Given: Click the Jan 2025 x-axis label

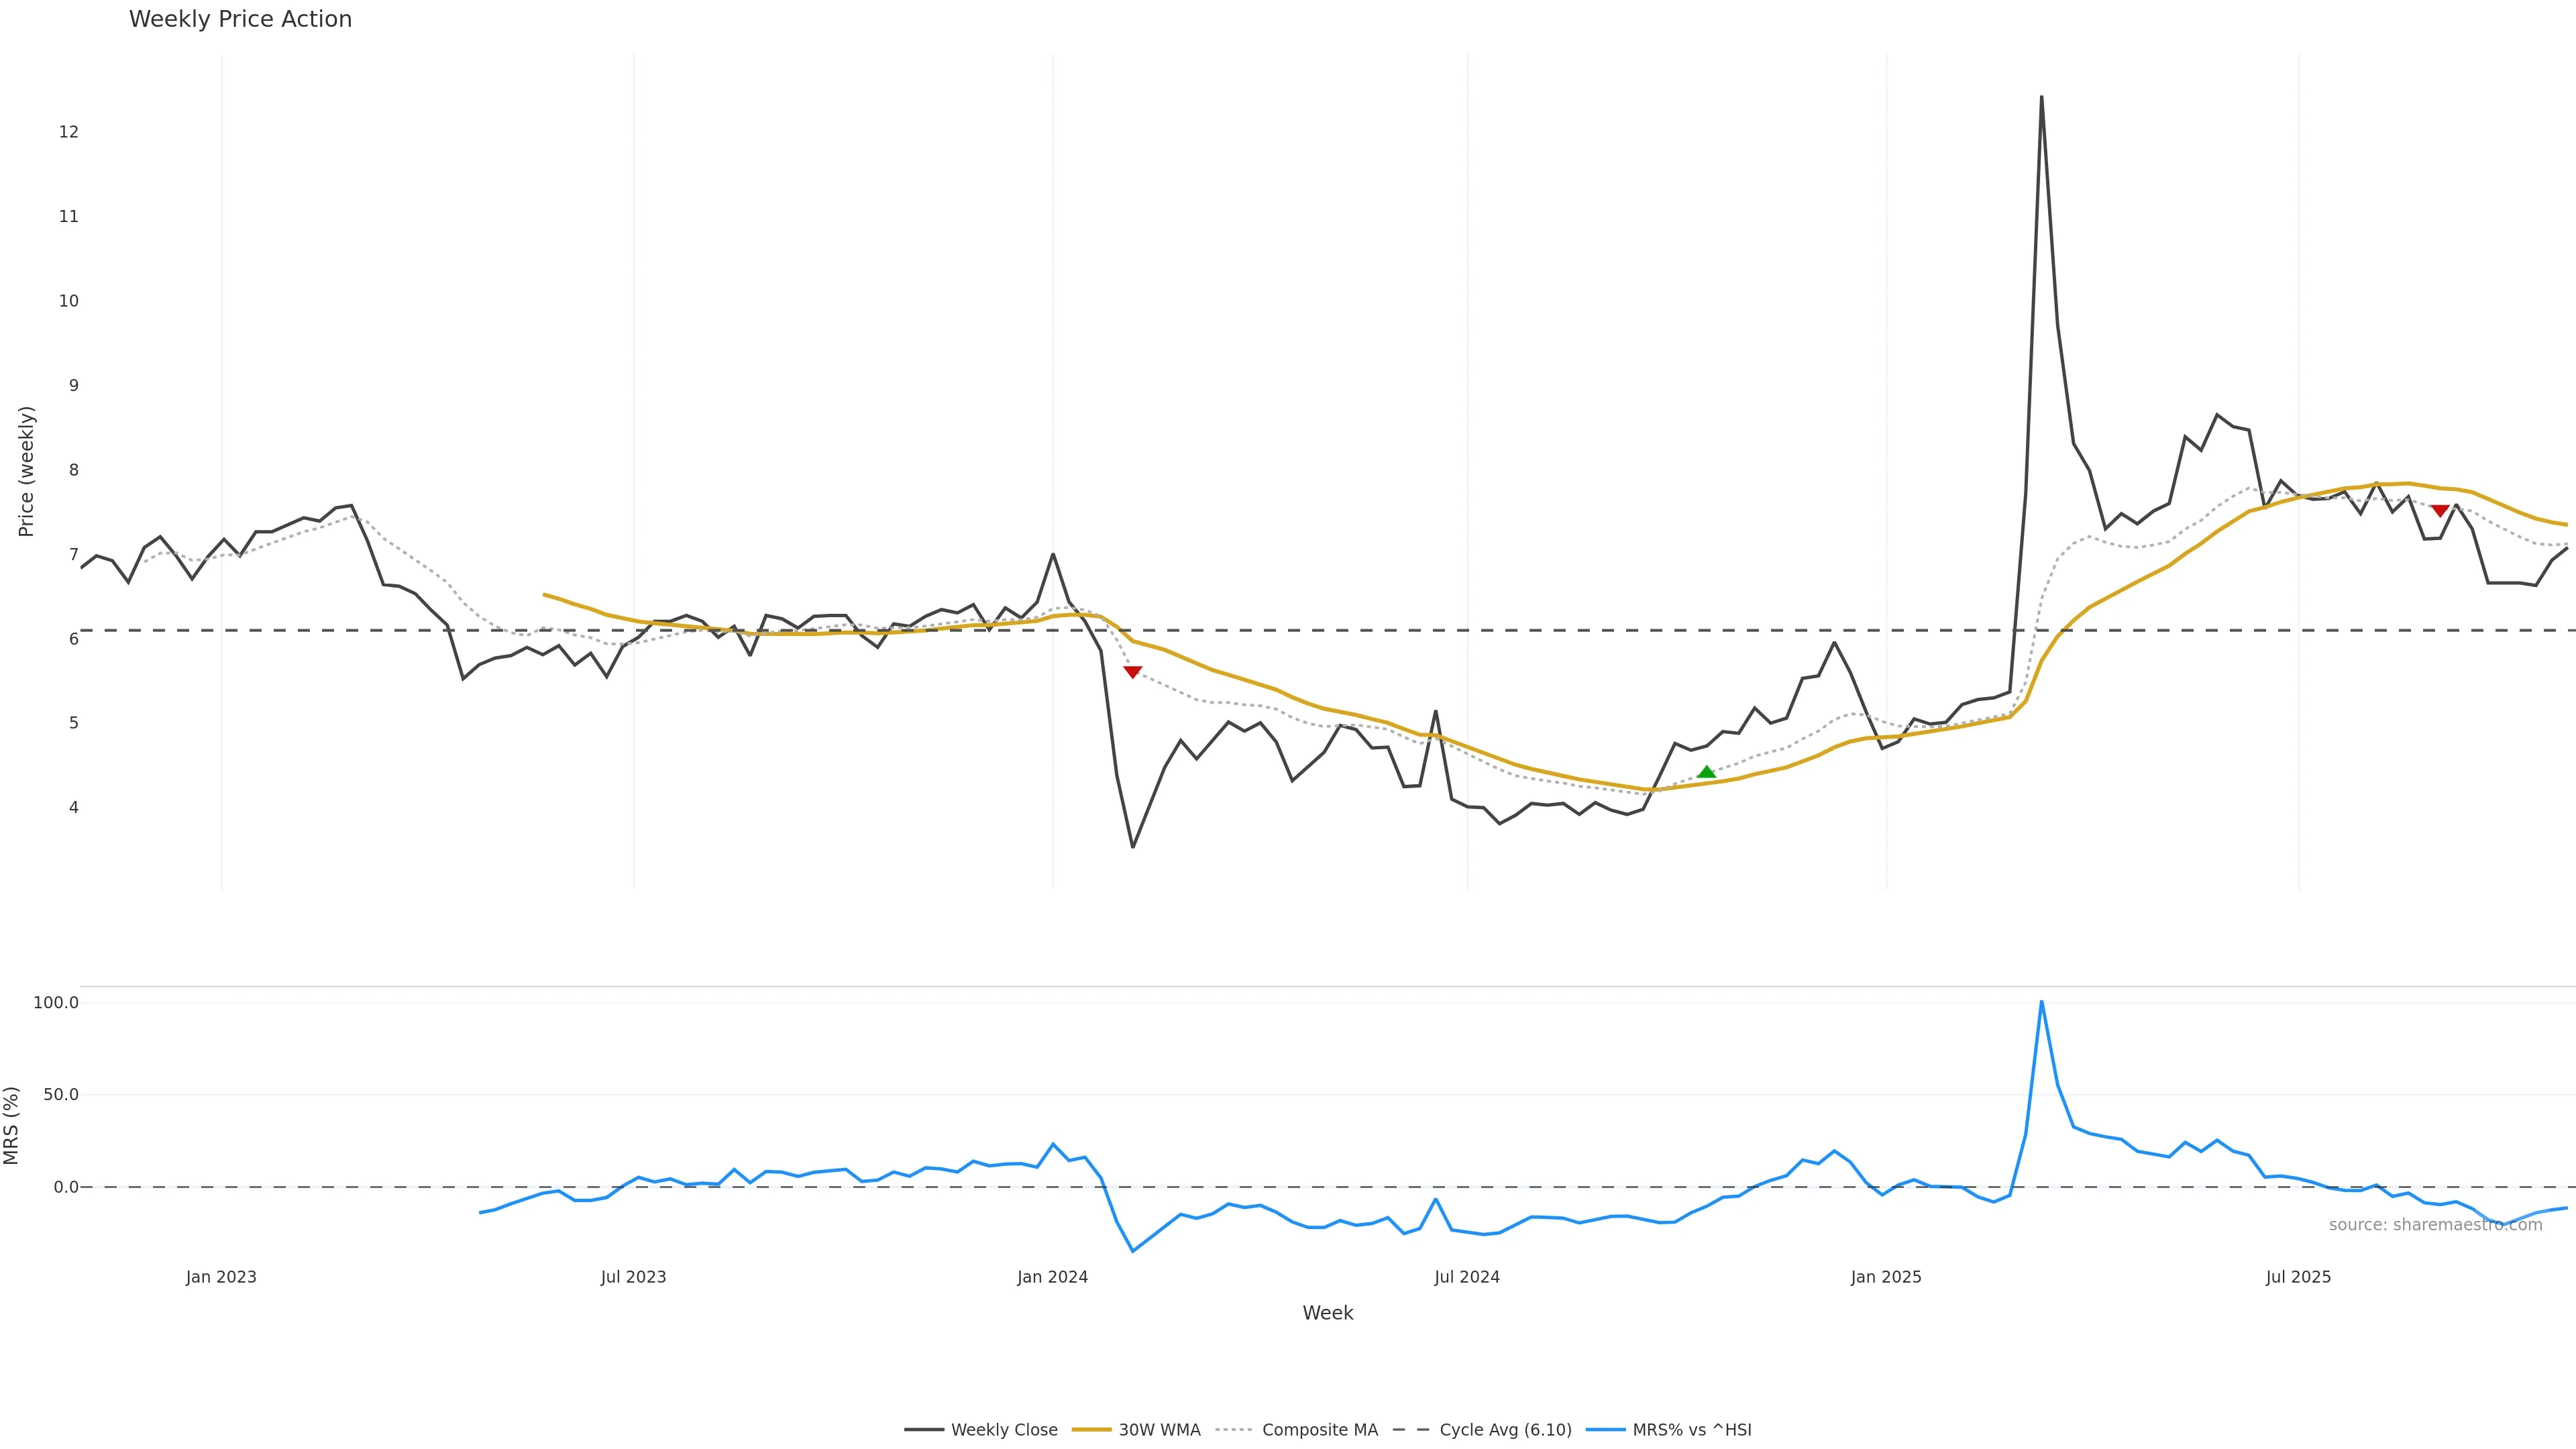Looking at the screenshot, I should point(1886,1277).
